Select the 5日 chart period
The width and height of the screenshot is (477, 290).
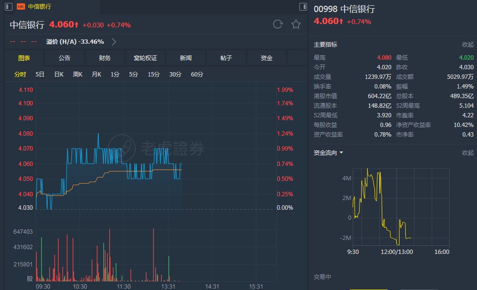(x=40, y=75)
